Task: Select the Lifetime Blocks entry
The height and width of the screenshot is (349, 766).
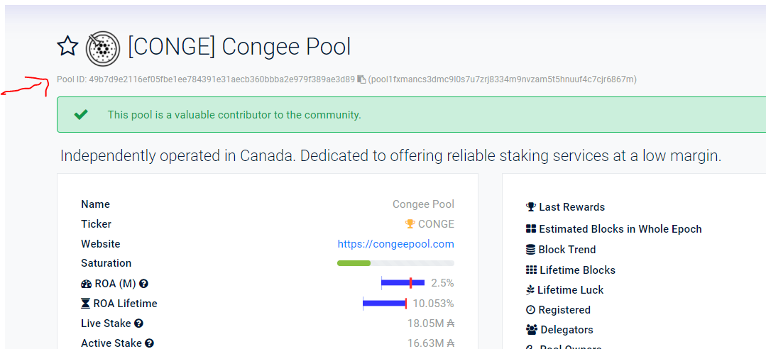Action: click(x=571, y=270)
